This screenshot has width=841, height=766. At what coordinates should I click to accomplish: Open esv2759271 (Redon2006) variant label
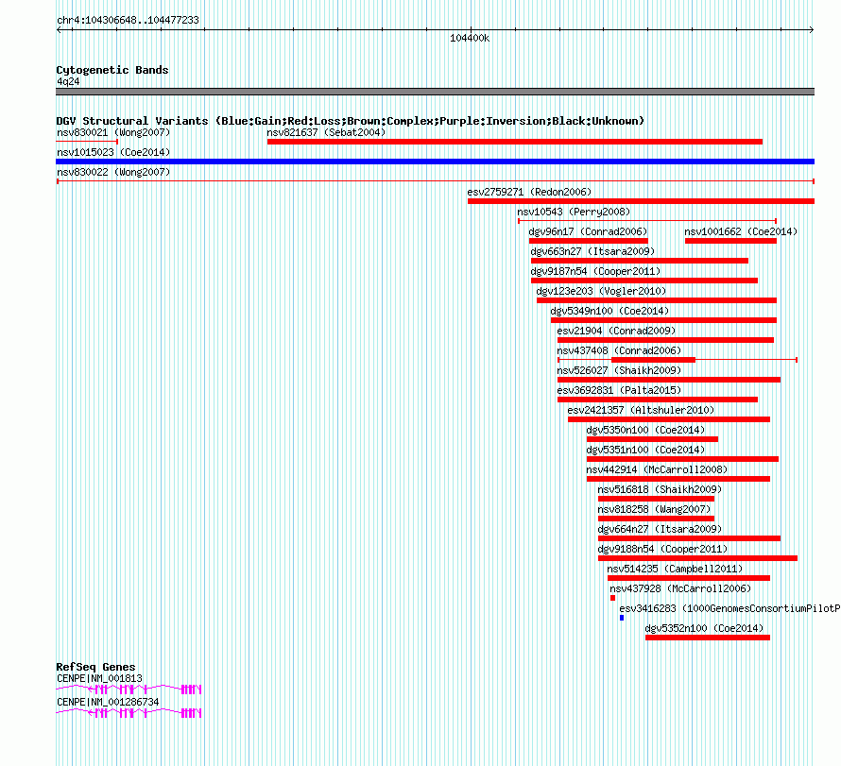(529, 192)
